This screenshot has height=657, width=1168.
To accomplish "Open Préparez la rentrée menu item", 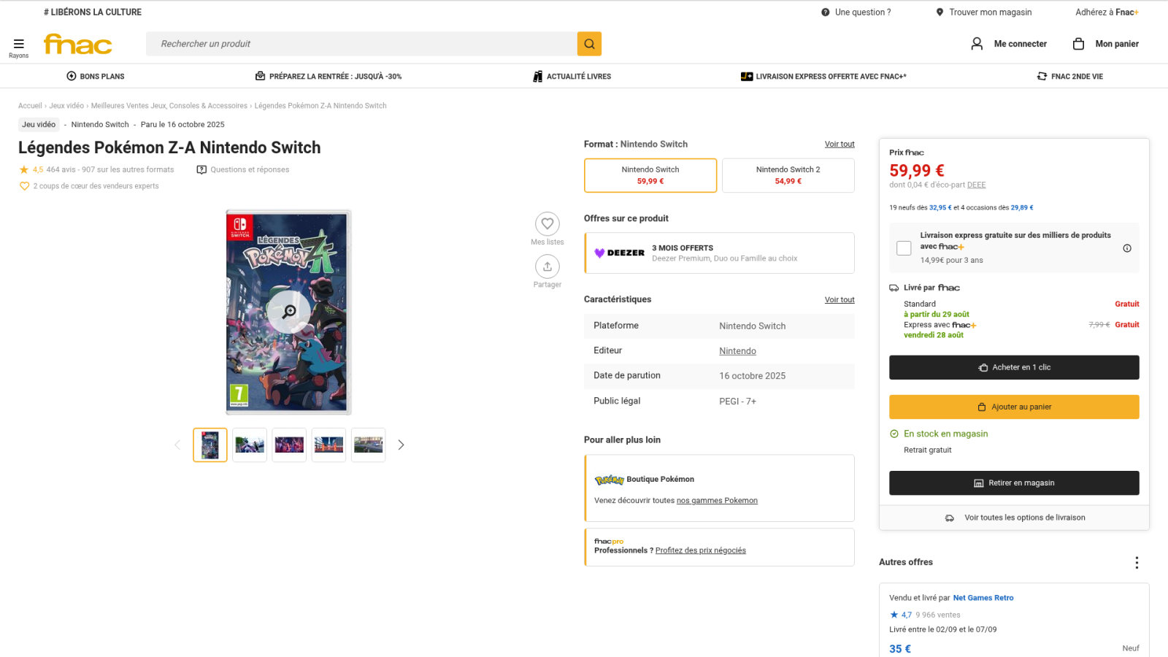I will coord(328,77).
